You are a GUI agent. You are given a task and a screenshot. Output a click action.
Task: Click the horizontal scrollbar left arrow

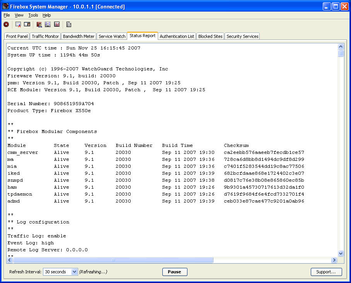(10, 260)
